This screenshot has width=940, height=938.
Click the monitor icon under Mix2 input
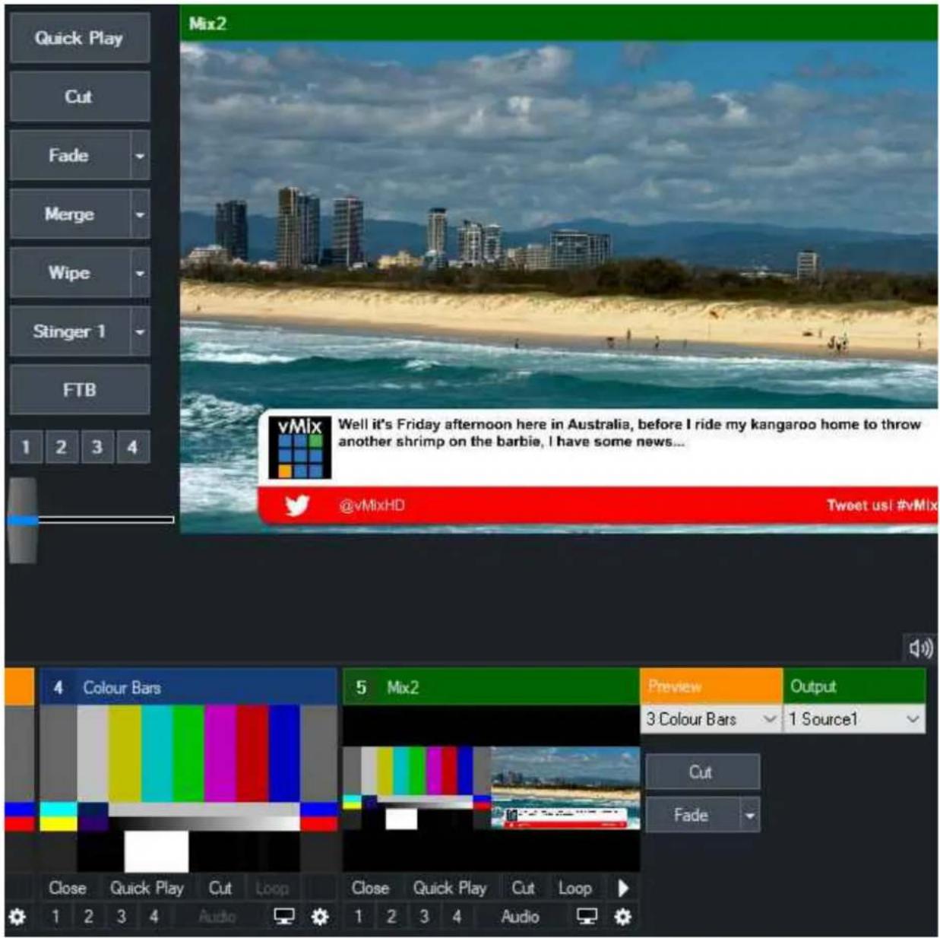pyautogui.click(x=587, y=917)
